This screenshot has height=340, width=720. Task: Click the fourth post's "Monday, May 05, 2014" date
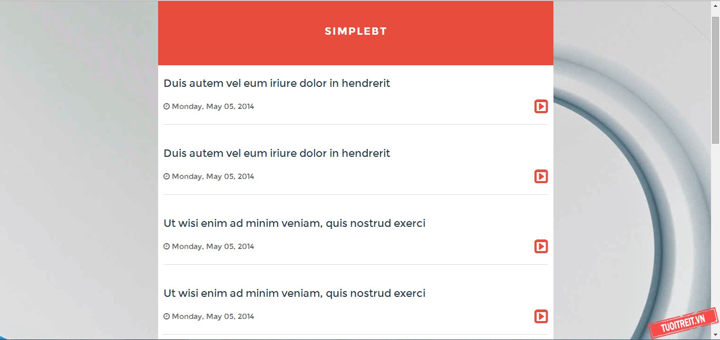click(213, 316)
